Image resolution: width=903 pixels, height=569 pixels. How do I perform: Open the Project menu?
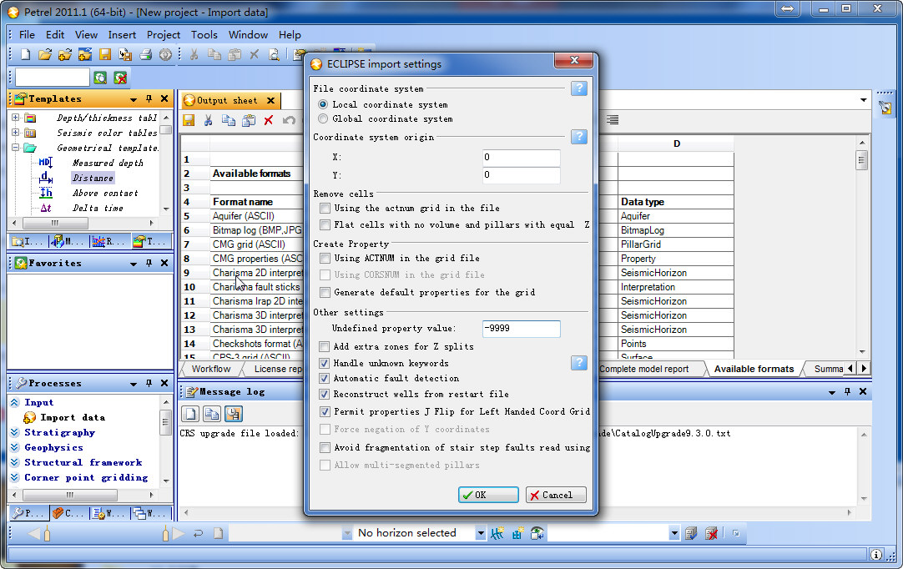tap(164, 34)
